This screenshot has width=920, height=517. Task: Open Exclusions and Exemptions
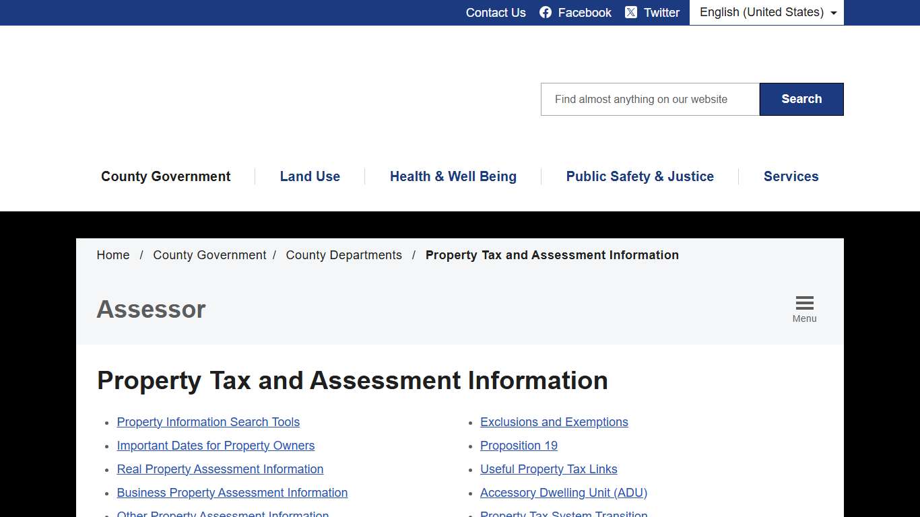(x=554, y=422)
